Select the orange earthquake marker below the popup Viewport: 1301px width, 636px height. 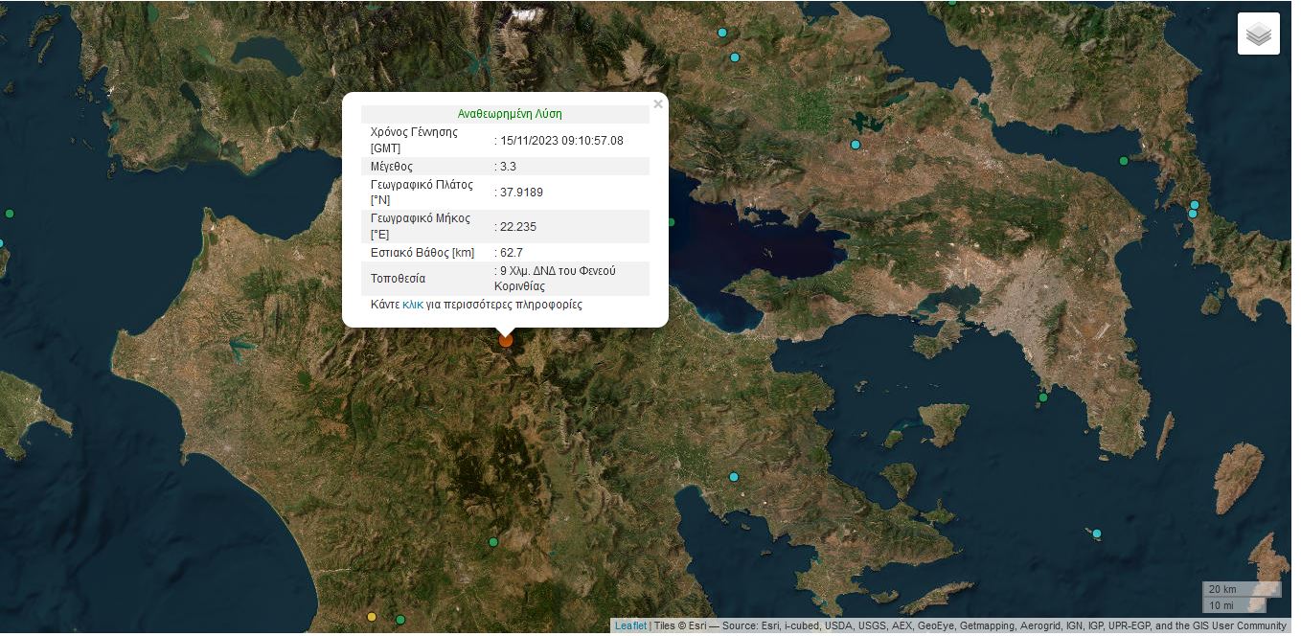point(506,340)
